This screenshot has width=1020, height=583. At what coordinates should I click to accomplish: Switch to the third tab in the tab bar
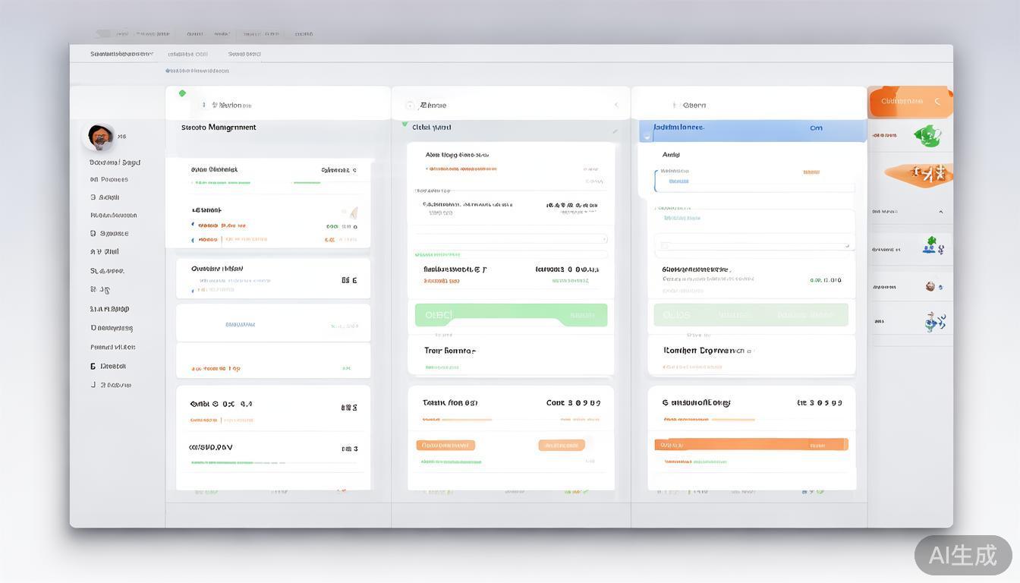tap(244, 54)
